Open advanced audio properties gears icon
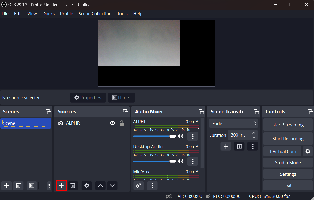This screenshot has width=314, height=200. point(138,186)
